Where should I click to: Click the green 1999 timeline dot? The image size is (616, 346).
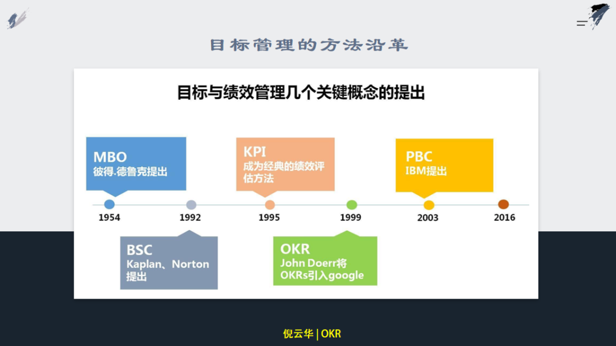pyautogui.click(x=351, y=205)
